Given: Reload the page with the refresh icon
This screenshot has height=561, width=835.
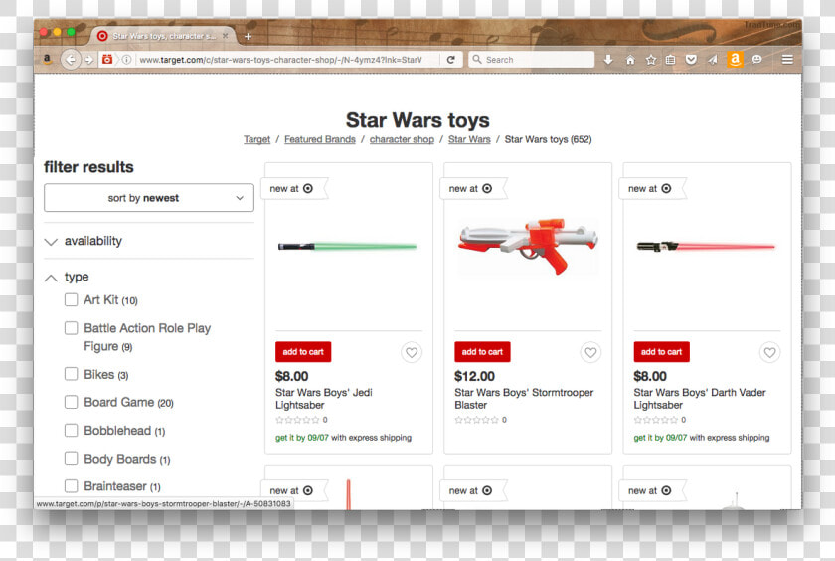Looking at the screenshot, I should [x=450, y=59].
